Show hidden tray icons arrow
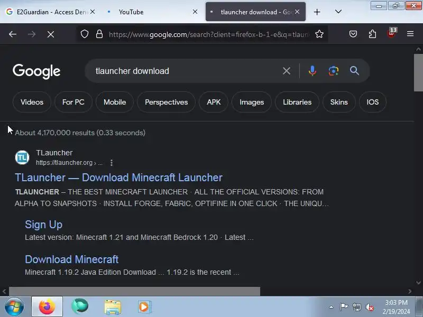The height and width of the screenshot is (317, 423). pyautogui.click(x=332, y=307)
